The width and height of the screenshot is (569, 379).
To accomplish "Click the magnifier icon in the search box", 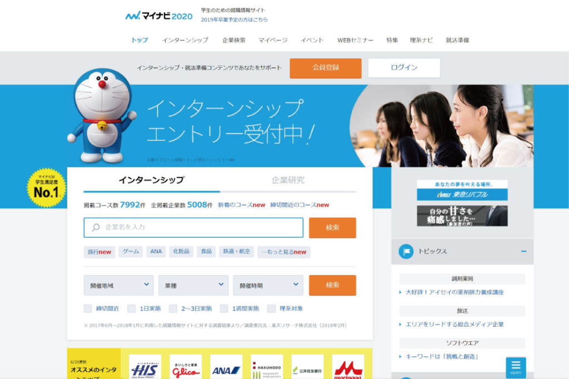I will [96, 228].
